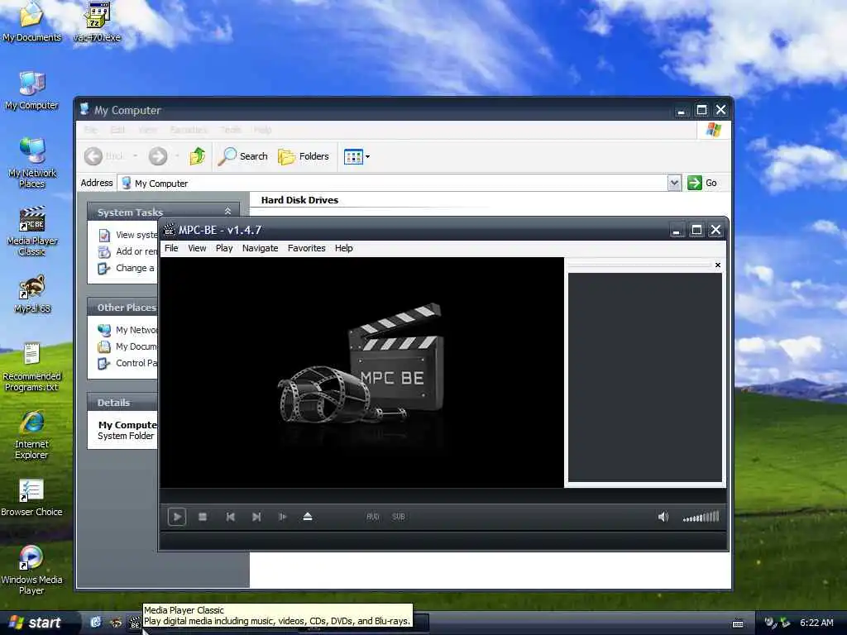This screenshot has width=847, height=635.
Task: Click View system information link
Action: [128, 235]
